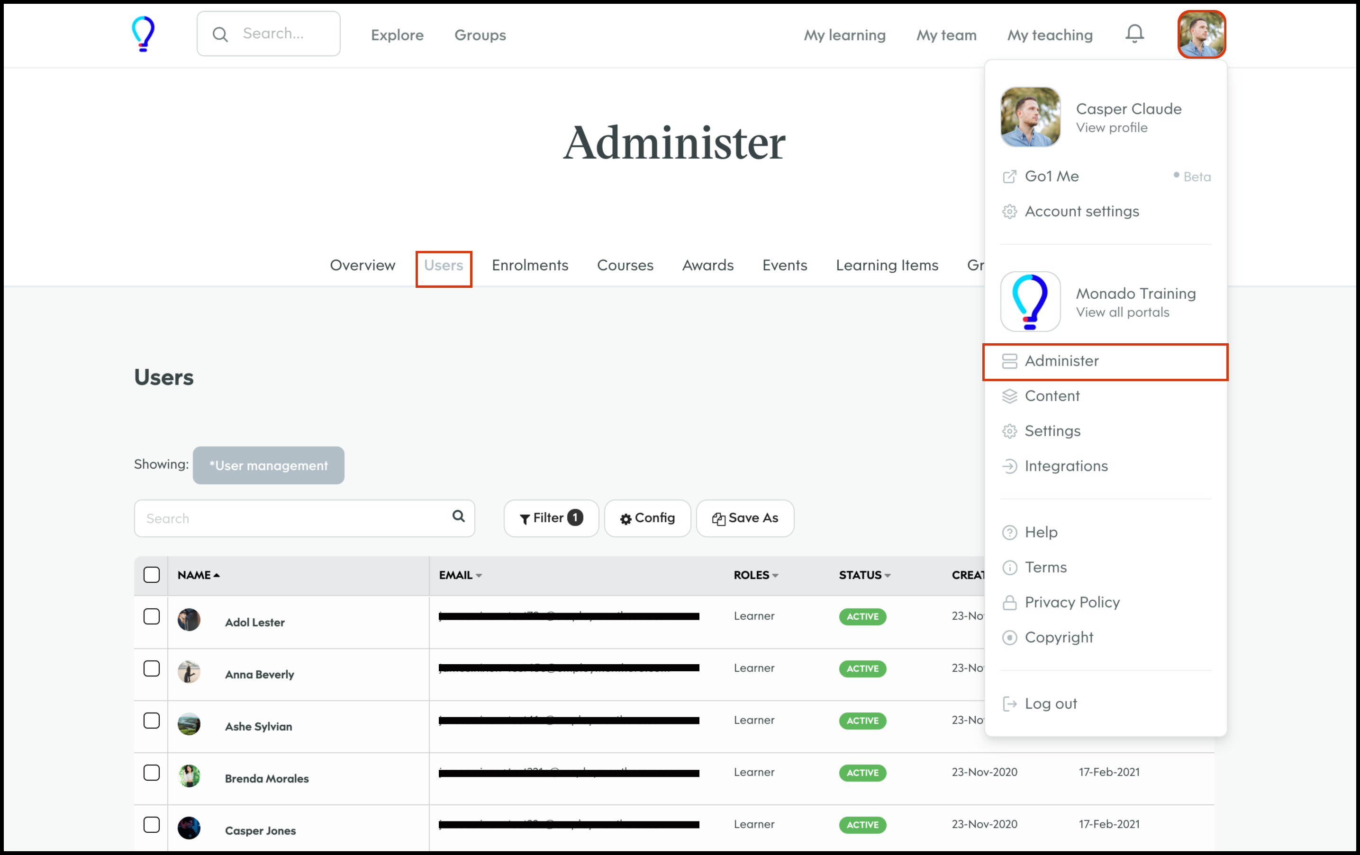Switch to the Enrolments tab

(529, 265)
